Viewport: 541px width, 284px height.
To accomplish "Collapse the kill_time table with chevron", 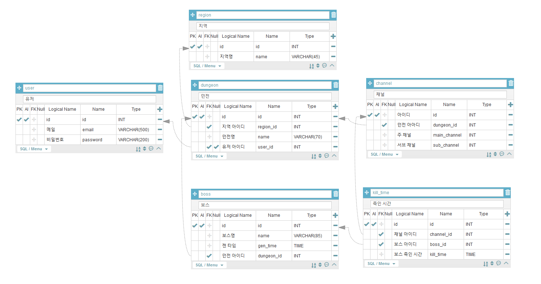I will [506, 263].
